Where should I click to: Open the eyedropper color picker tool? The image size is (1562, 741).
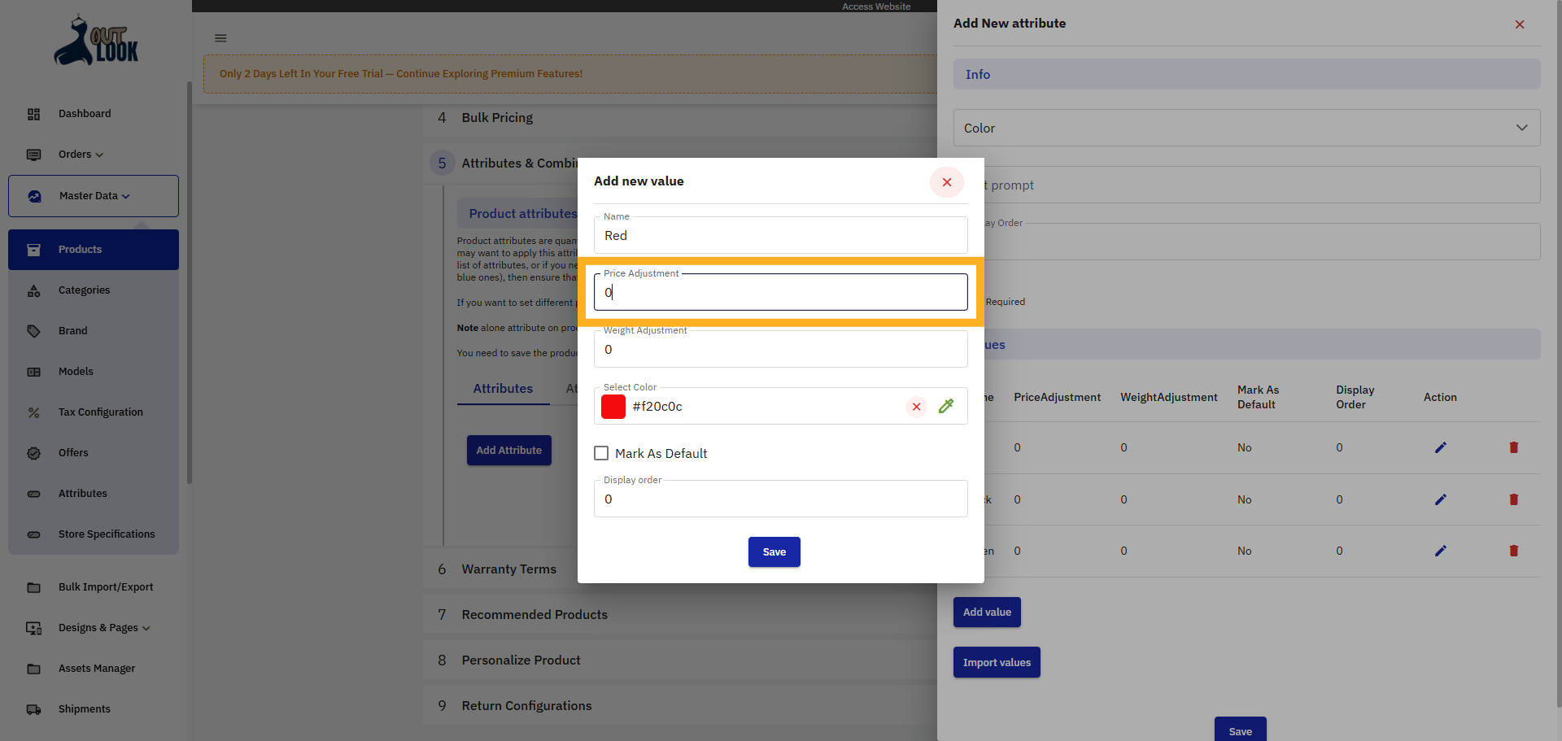(946, 406)
